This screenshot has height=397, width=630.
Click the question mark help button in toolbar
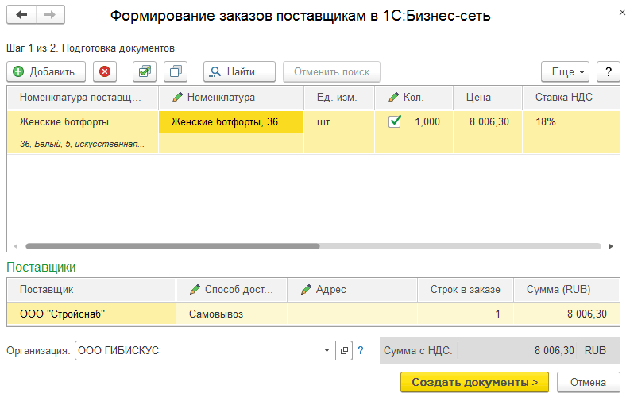click(x=608, y=71)
